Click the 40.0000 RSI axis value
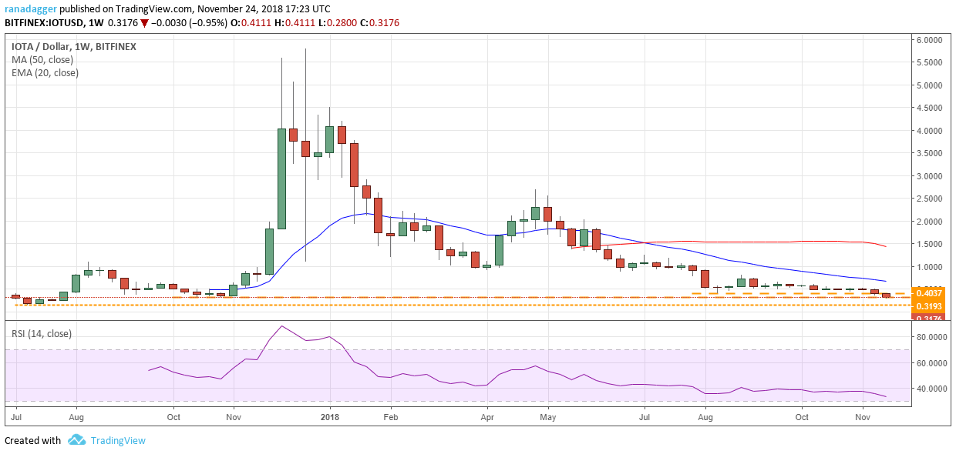The image size is (956, 454). point(931,389)
